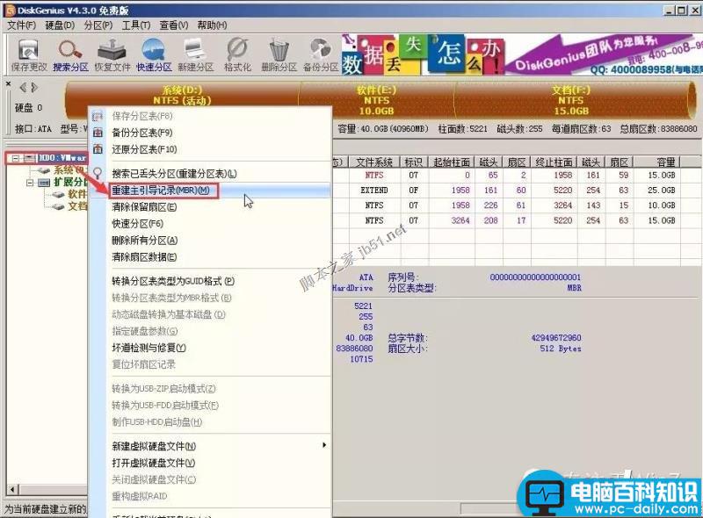Screen dimensions: 703x518
Task: Open the Search Partition (搜索分区) tool
Action: coord(70,55)
